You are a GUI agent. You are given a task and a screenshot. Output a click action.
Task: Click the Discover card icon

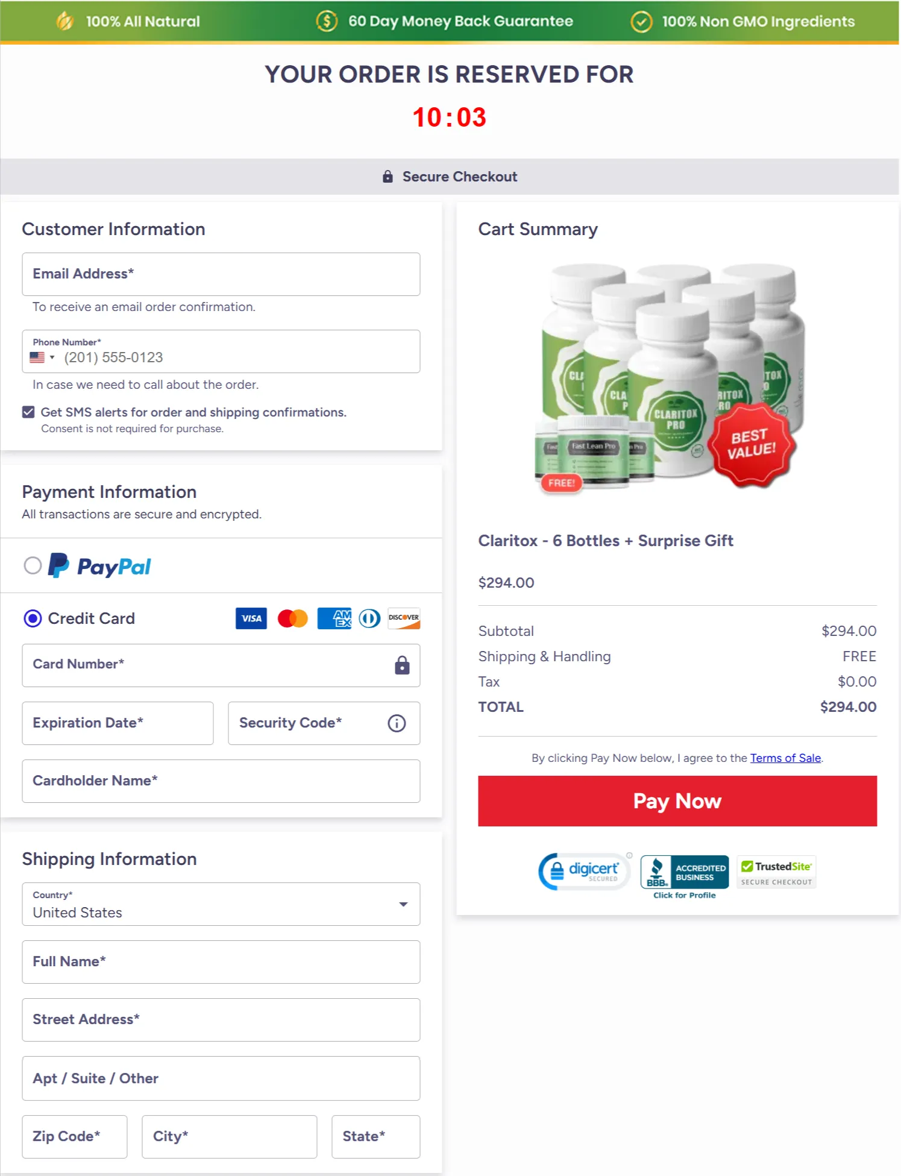pyautogui.click(x=402, y=618)
